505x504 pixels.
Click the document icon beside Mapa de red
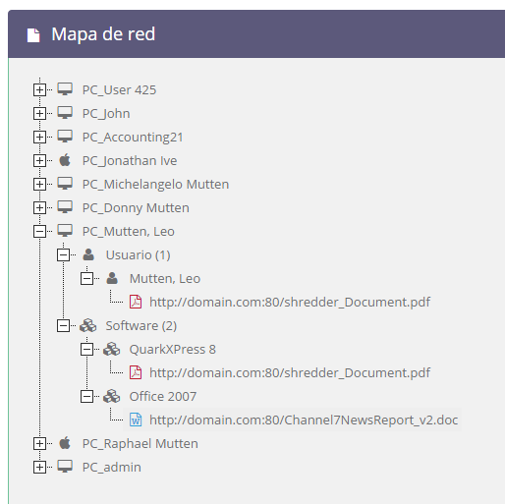33,35
